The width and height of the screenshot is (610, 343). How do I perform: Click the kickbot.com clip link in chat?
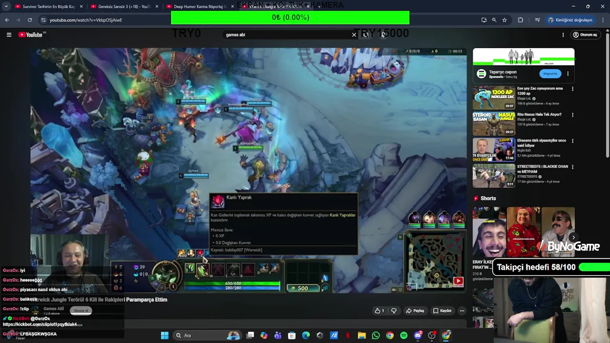[x=40, y=324]
